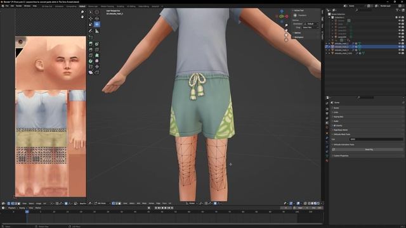Viewport: 406px width, 228px height.
Task: Expand s4studio_mesh_1 in the outliner tree
Action: [x=329, y=44]
